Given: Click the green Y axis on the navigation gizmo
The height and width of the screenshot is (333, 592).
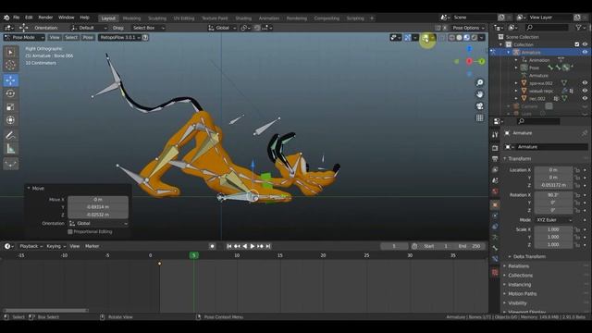Looking at the screenshot, I should [x=481, y=61].
